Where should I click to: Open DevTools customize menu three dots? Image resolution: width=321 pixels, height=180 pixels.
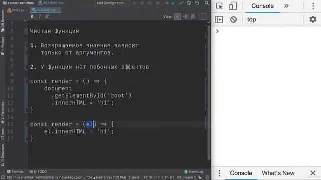313,6
